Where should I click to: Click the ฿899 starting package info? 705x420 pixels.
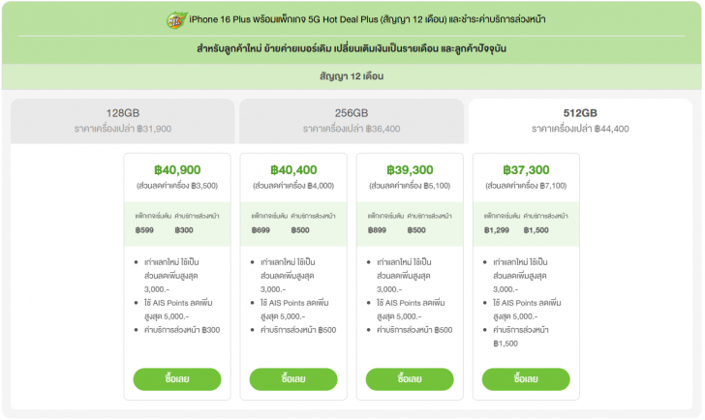(379, 230)
